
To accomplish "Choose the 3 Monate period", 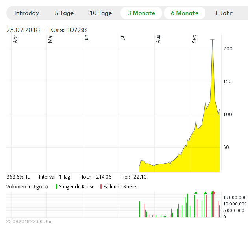I will click(x=141, y=13).
